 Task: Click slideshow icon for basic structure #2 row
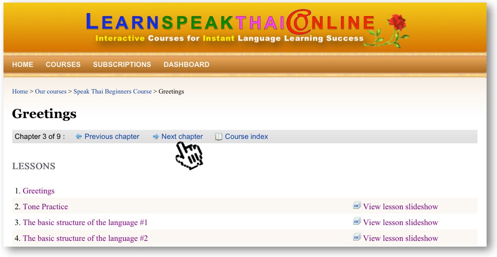357,238
